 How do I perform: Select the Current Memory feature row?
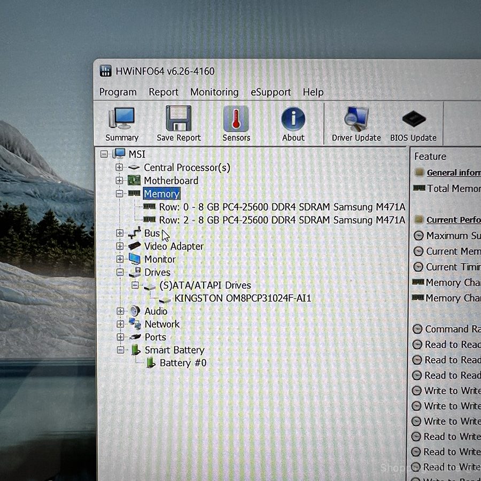(x=447, y=251)
